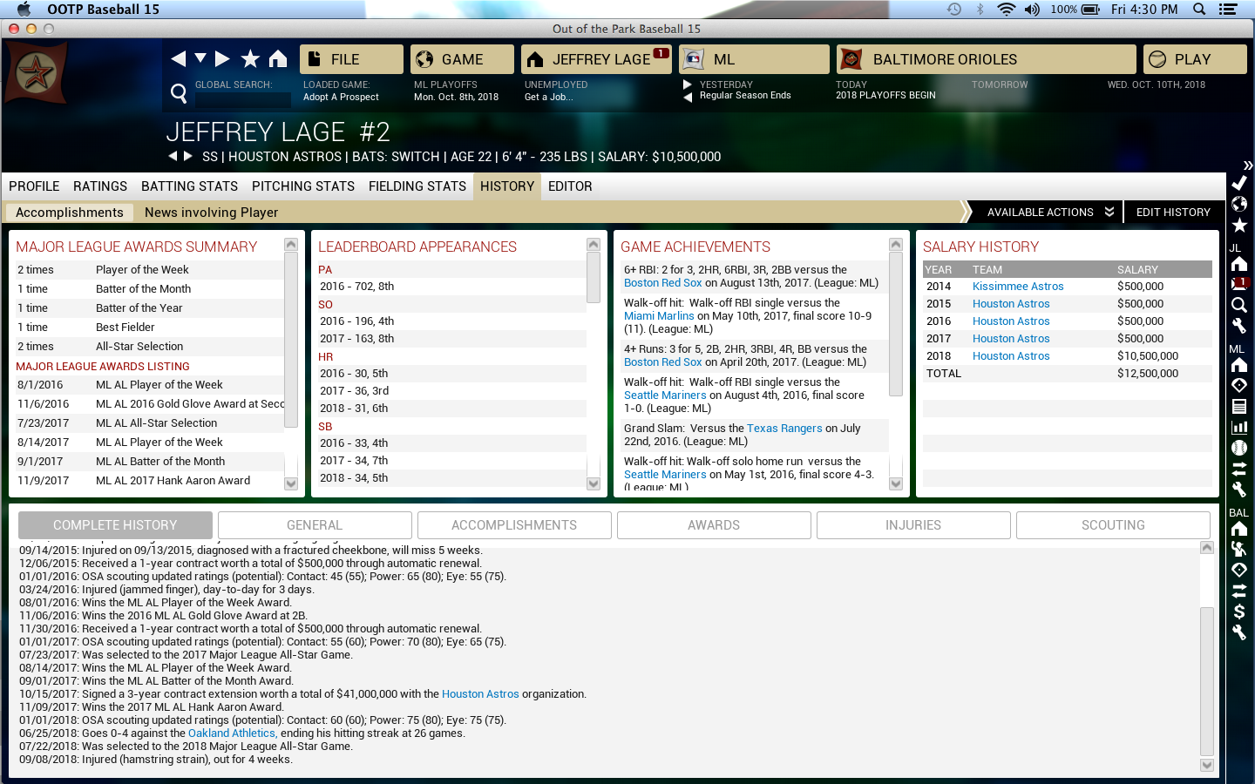
Task: Select News involving Player sub-tab
Action: [211, 213]
